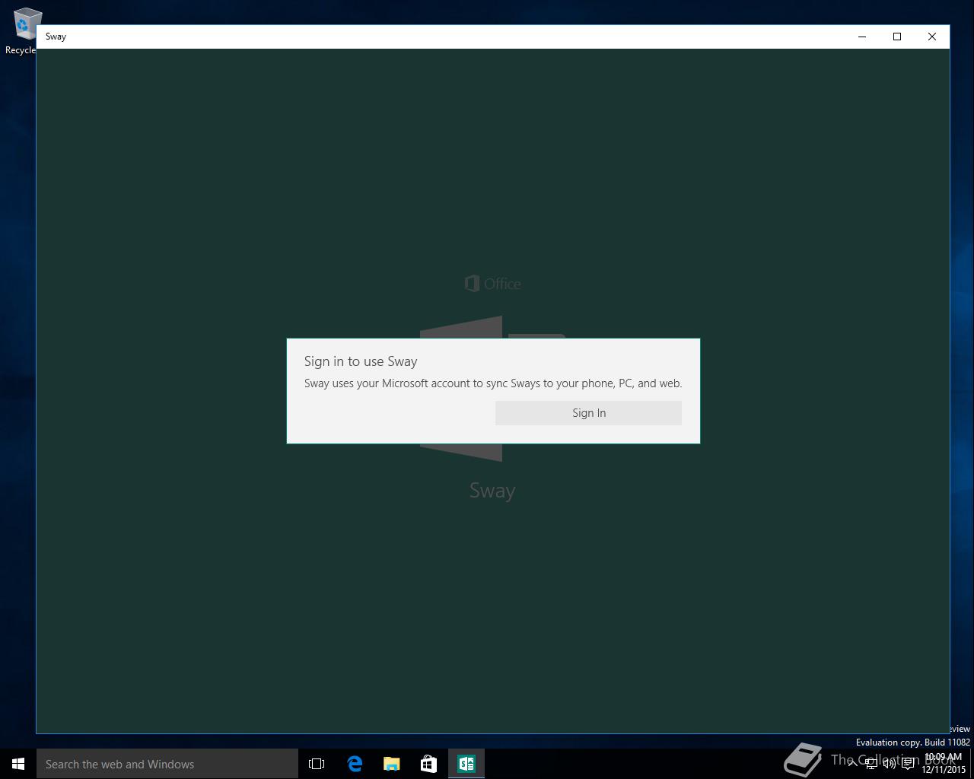The height and width of the screenshot is (779, 974).
Task: Open File Explorer from the taskbar
Action: 392,764
